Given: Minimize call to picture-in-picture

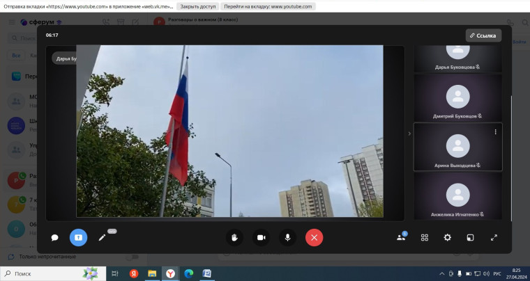Looking at the screenshot, I should [470, 238].
